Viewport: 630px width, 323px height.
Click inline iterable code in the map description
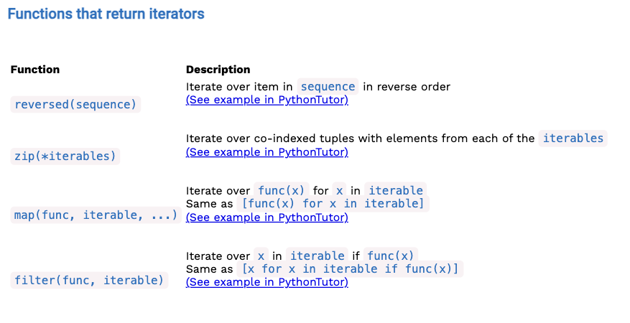pyautogui.click(x=396, y=190)
